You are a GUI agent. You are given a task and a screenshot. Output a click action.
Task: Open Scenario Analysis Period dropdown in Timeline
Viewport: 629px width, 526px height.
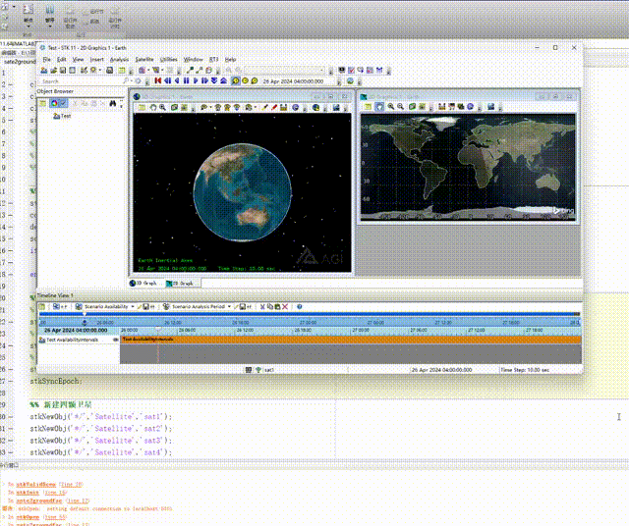pyautogui.click(x=229, y=307)
